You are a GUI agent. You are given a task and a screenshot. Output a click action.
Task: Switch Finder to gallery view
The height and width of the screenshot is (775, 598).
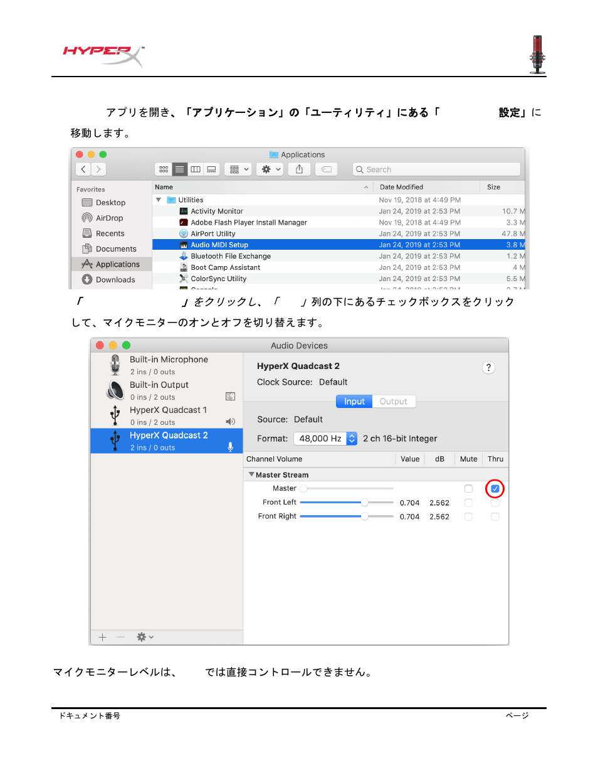pyautogui.click(x=212, y=169)
